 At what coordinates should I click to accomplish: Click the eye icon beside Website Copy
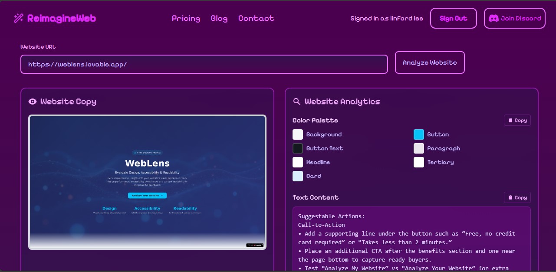click(33, 102)
